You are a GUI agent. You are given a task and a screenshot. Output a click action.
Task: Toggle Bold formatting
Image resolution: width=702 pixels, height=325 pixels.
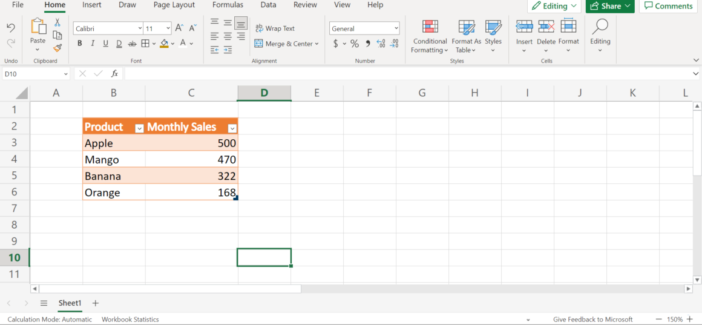80,44
